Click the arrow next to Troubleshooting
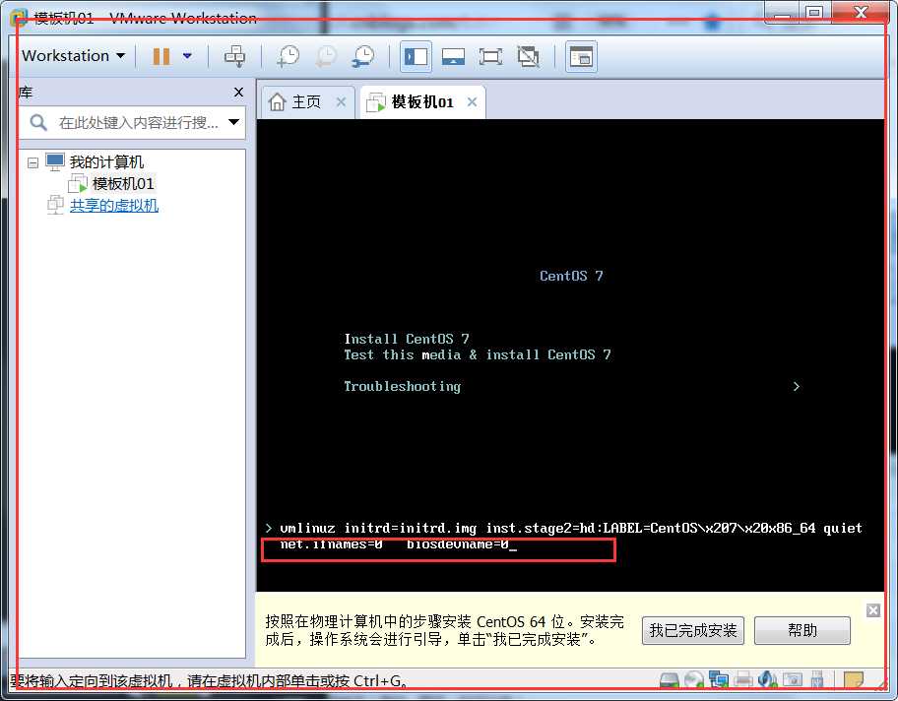This screenshot has height=701, width=898. pyautogui.click(x=796, y=387)
